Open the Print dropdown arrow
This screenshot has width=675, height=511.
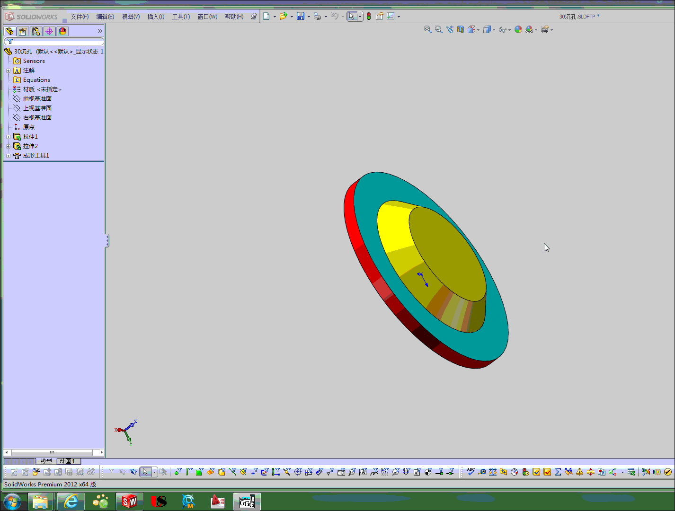tap(326, 17)
